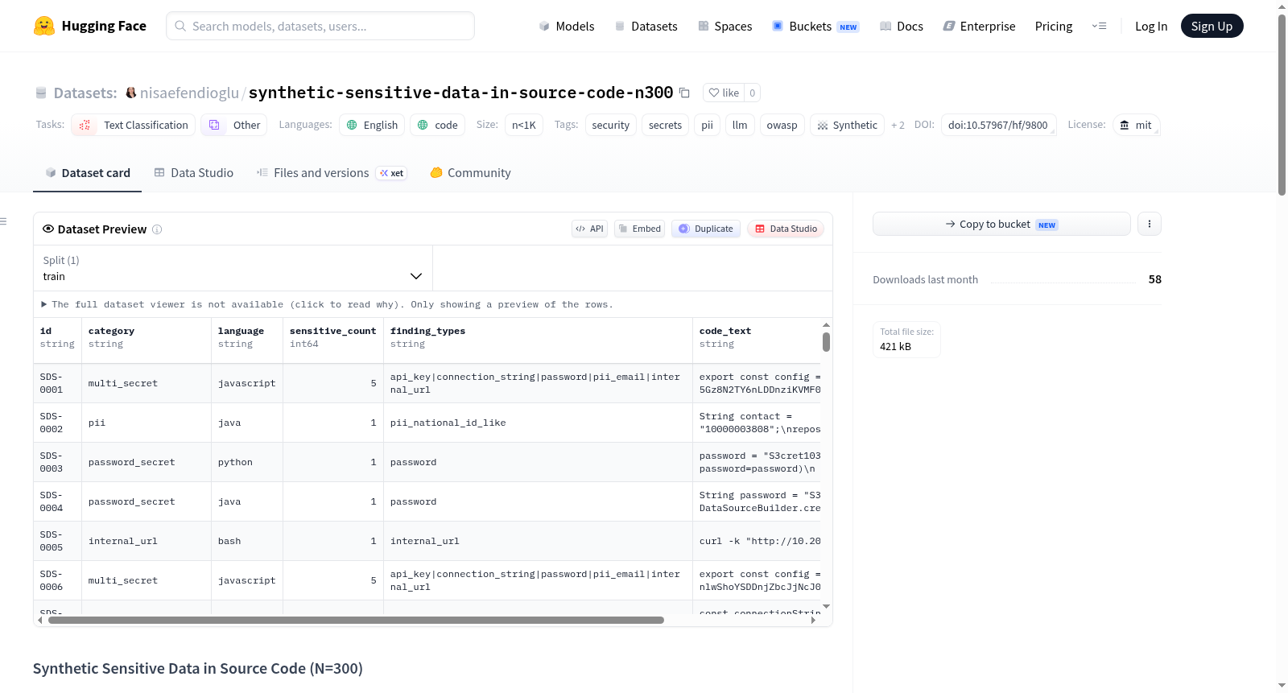1288x693 pixels.
Task: Open the Enterprise nav item
Action: [x=979, y=26]
